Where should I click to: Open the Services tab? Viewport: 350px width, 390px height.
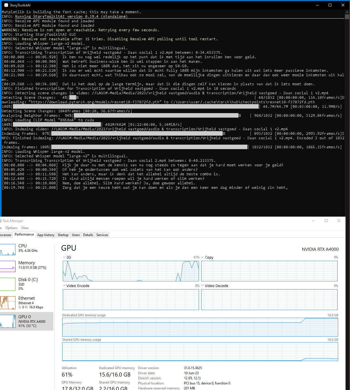[102, 235]
